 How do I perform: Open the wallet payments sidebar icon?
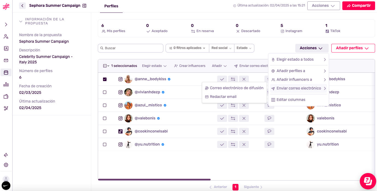point(6,96)
